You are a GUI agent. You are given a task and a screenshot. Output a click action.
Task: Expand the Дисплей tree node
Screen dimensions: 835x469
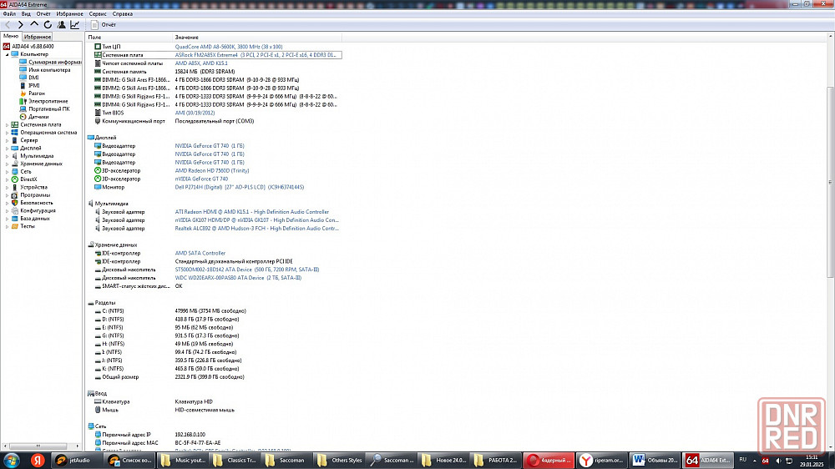tap(7, 148)
